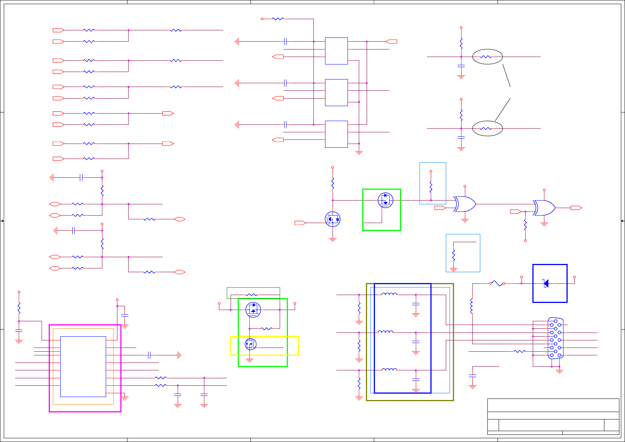
Task: Select the pull-up resistor in the light-blue box
Action: [x=431, y=186]
